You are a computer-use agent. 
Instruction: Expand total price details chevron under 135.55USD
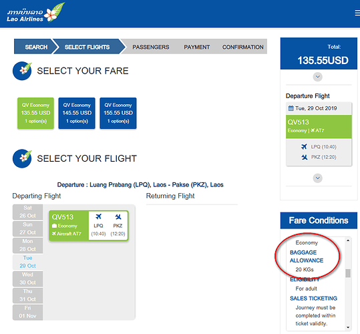point(318,77)
